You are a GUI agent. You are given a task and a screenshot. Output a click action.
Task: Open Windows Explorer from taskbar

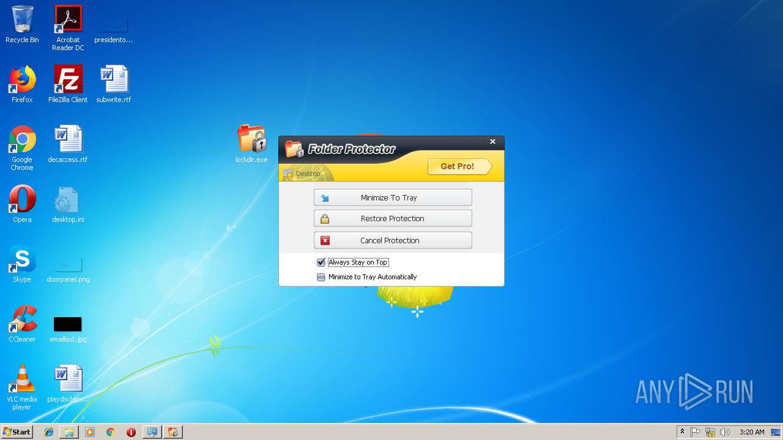pyautogui.click(x=69, y=432)
